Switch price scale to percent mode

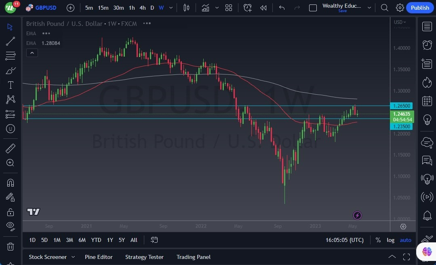click(x=378, y=240)
